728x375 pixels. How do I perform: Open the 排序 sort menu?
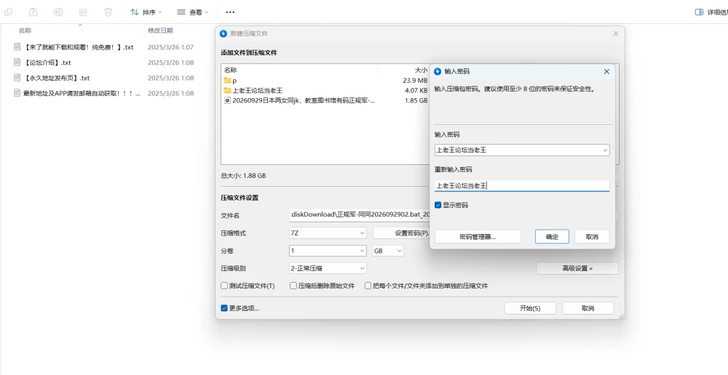pos(146,12)
